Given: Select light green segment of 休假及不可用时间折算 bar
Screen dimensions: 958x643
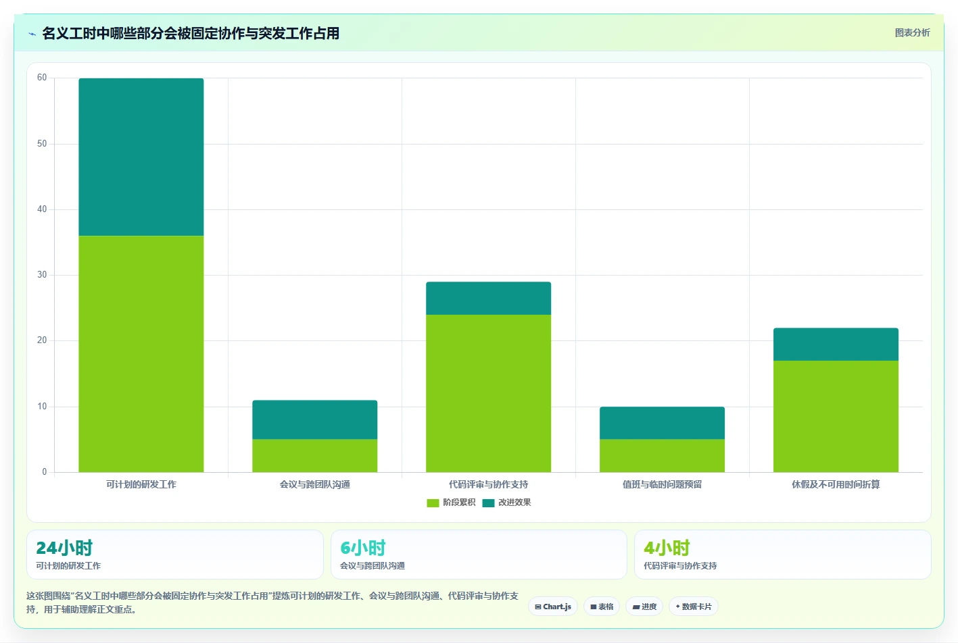Looking at the screenshot, I should 836,417.
